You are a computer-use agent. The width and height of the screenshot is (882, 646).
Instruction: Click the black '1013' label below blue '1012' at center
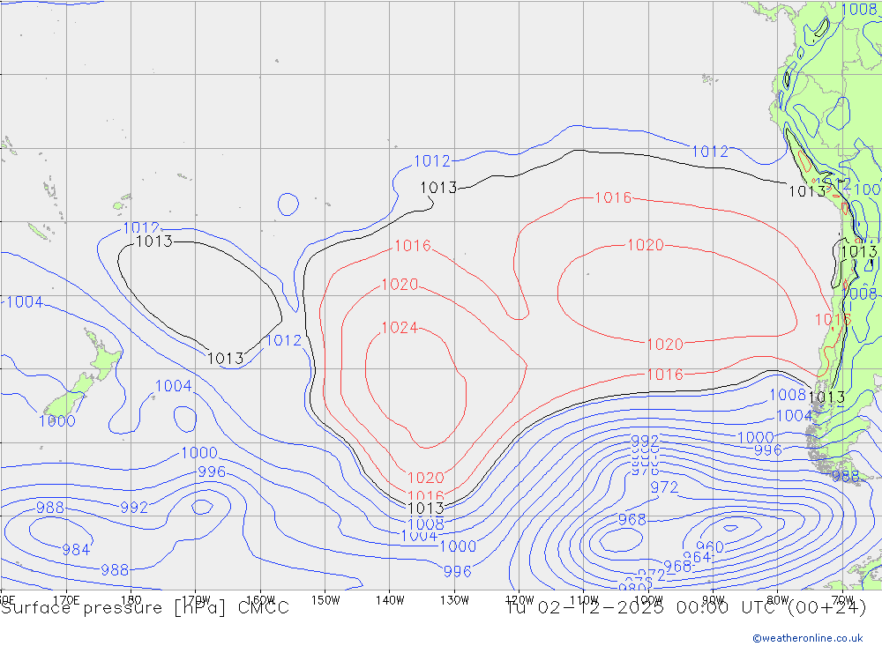[438, 187]
